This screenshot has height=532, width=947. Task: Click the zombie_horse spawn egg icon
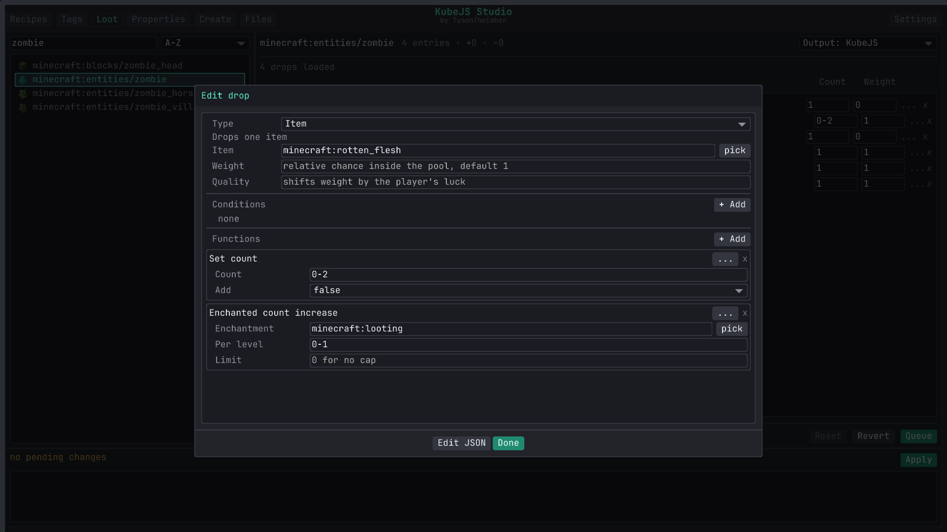click(x=22, y=93)
